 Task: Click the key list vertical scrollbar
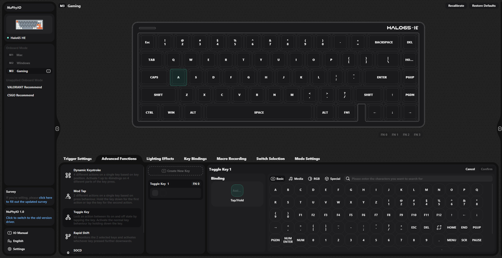[x=493, y=208]
